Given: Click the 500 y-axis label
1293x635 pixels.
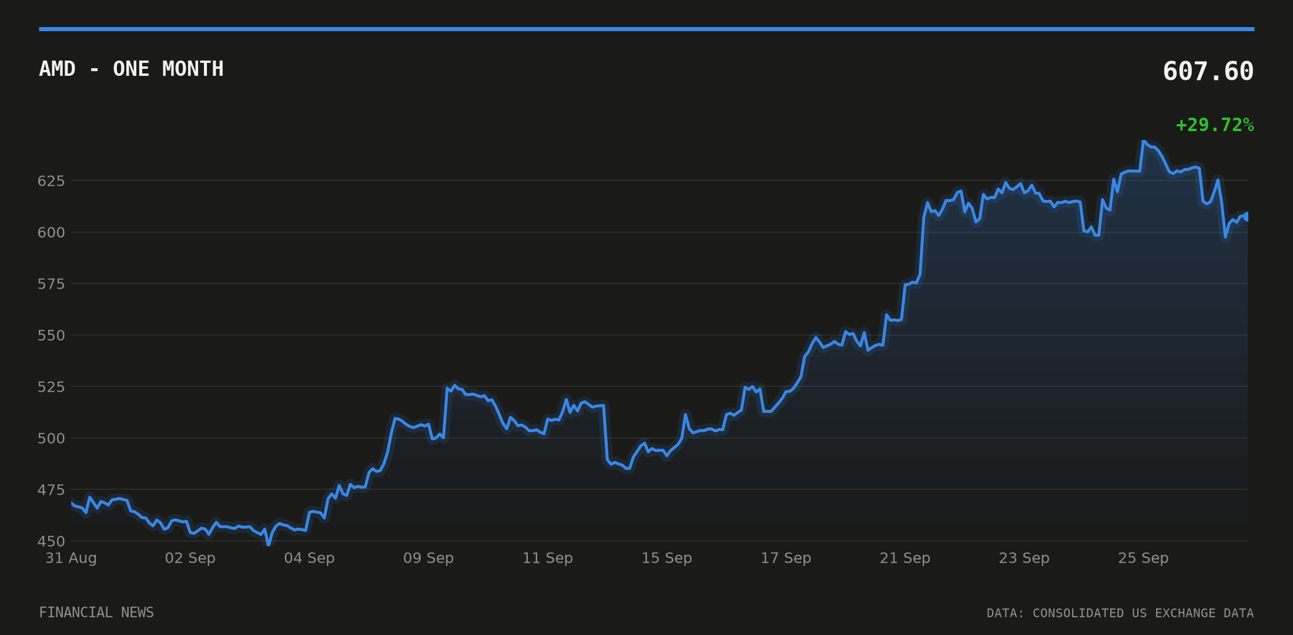Looking at the screenshot, I should tap(51, 438).
